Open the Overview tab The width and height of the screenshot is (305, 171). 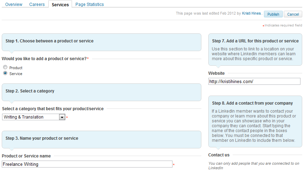pos(14,4)
